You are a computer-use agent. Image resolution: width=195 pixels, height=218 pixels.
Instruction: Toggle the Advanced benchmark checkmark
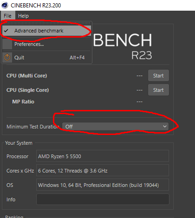click(x=6, y=31)
